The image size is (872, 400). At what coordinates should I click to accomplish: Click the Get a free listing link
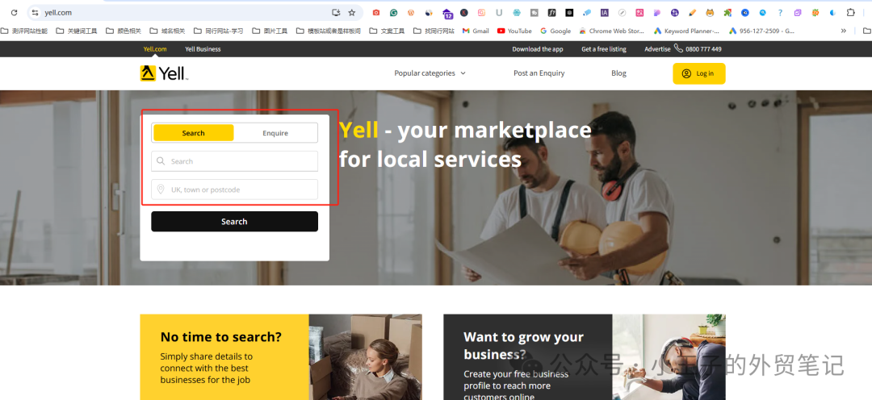(604, 49)
